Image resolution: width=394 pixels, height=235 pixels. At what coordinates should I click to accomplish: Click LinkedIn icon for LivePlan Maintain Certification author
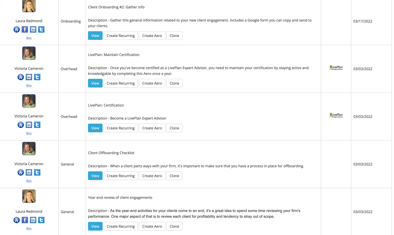tap(29, 77)
